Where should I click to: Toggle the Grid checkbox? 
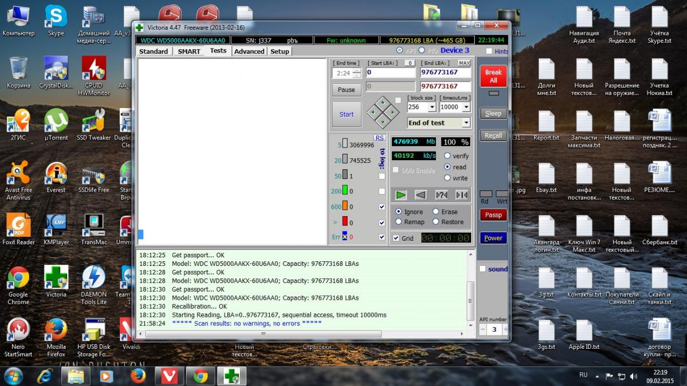tap(396, 238)
